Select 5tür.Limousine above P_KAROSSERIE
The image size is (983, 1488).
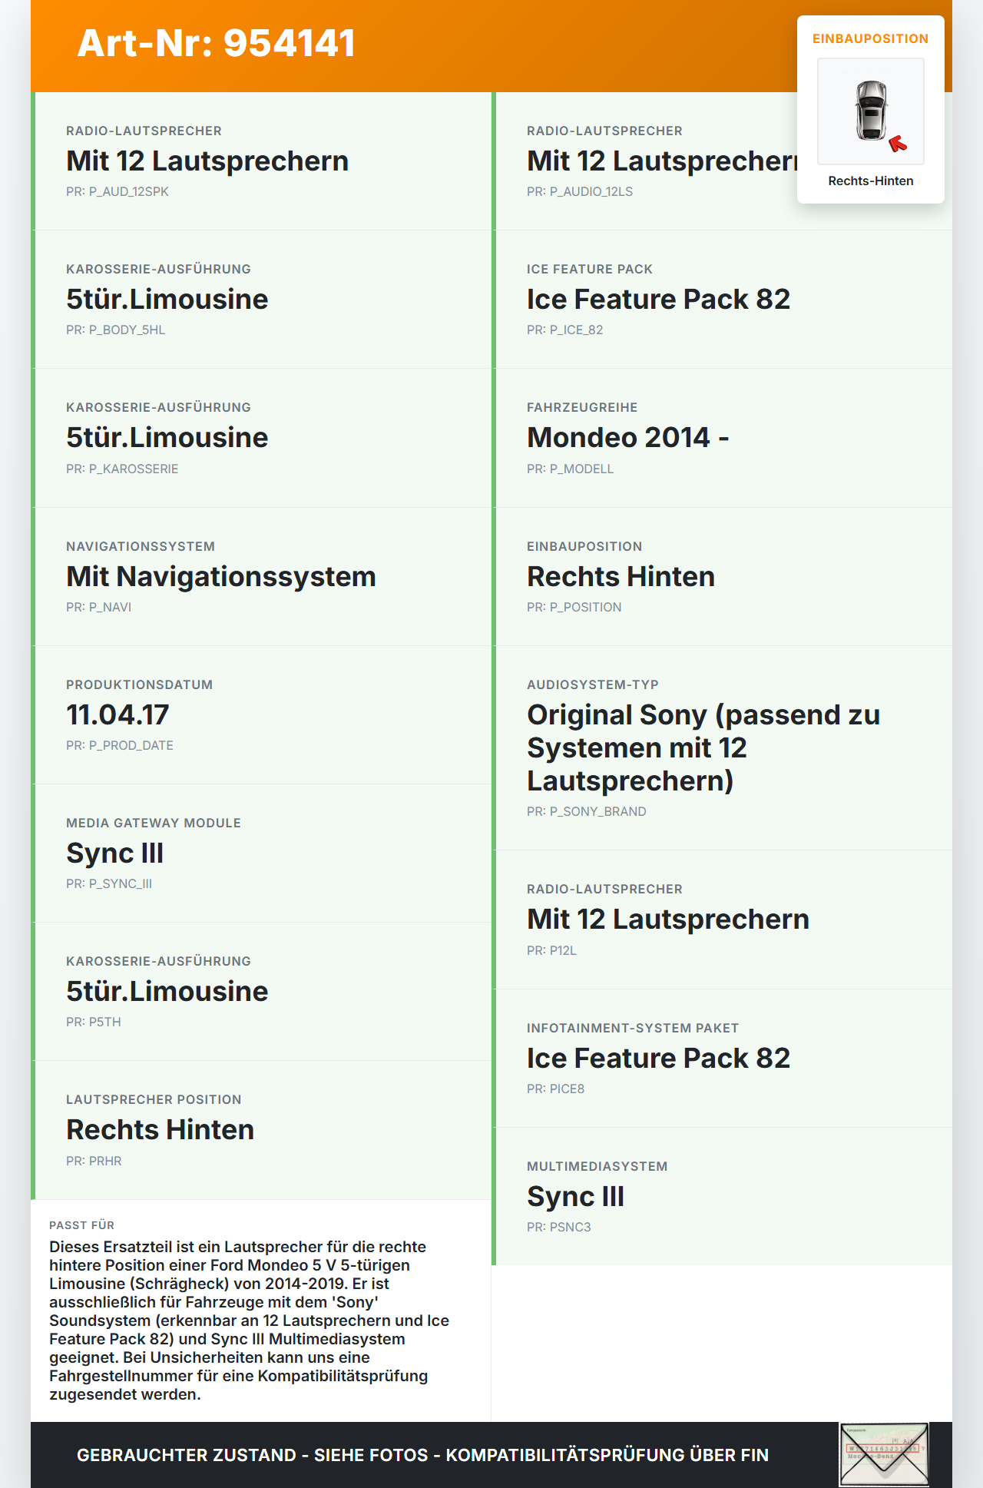(167, 437)
